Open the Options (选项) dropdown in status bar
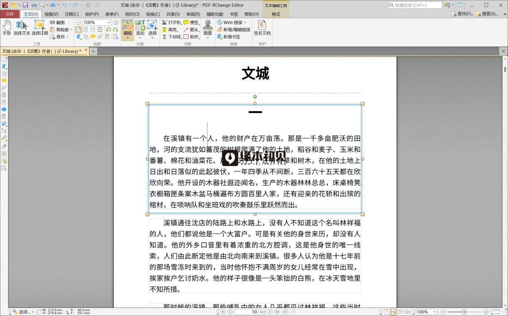508x316 pixels. tap(23, 312)
